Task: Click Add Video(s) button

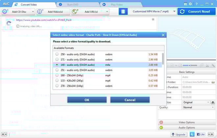Action: (x=53, y=12)
